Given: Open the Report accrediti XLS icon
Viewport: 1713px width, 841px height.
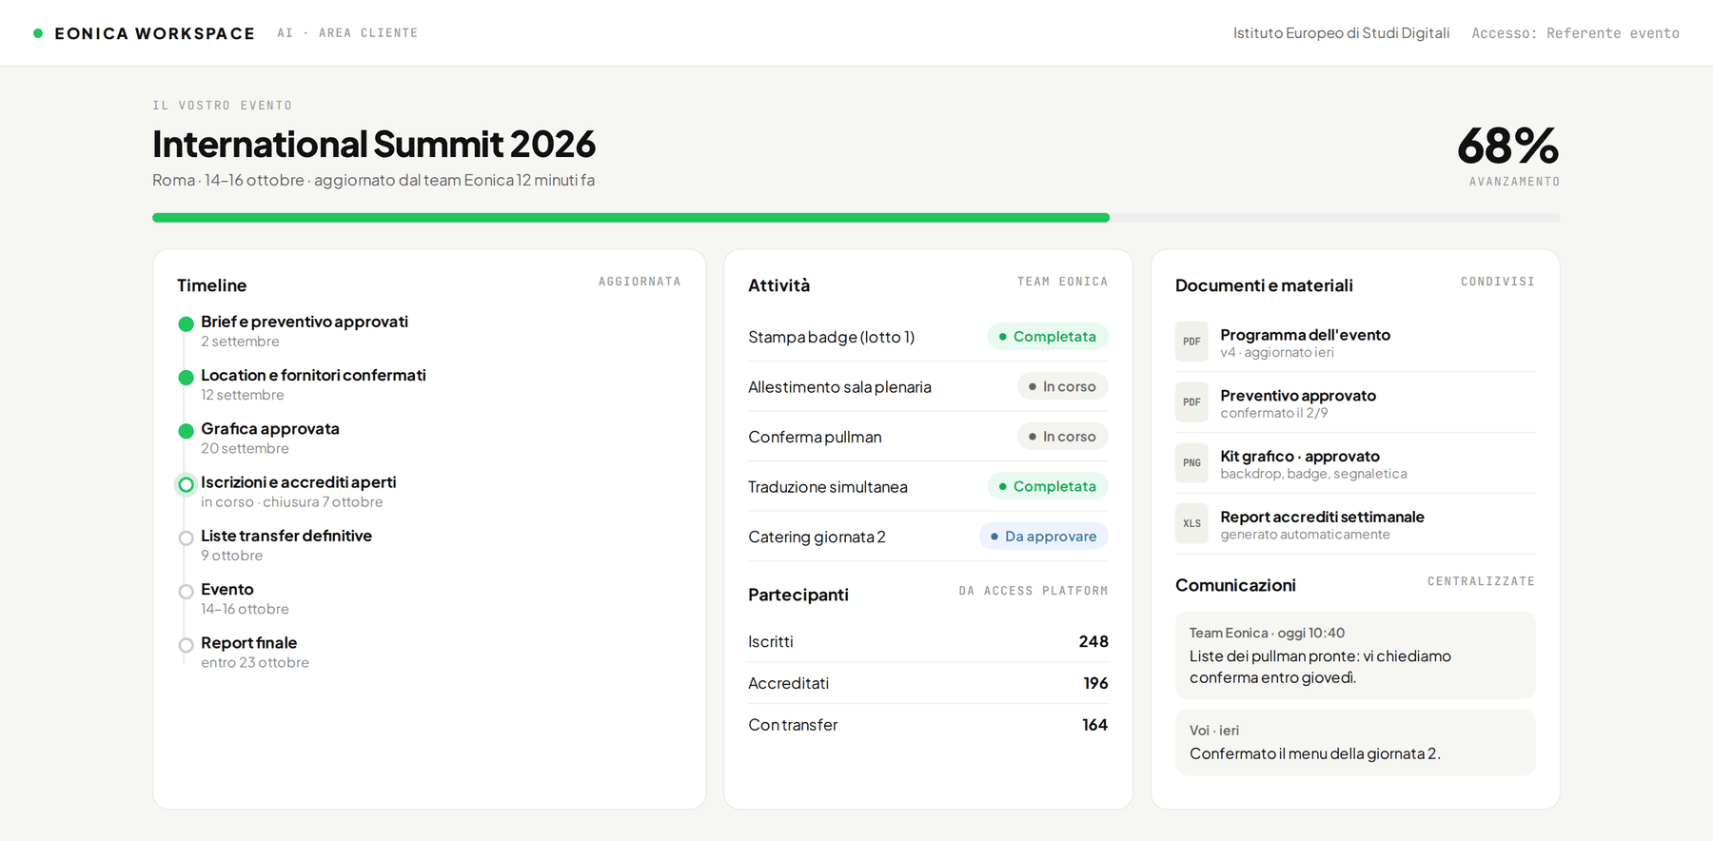Looking at the screenshot, I should [x=1191, y=523].
